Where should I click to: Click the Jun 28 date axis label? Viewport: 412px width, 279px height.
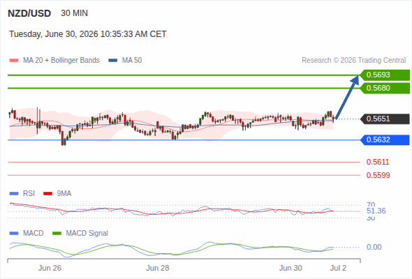(x=158, y=269)
